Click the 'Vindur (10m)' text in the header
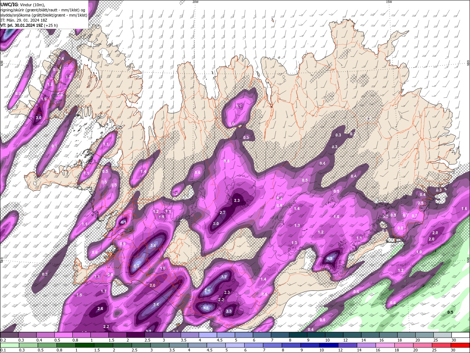 32,4
